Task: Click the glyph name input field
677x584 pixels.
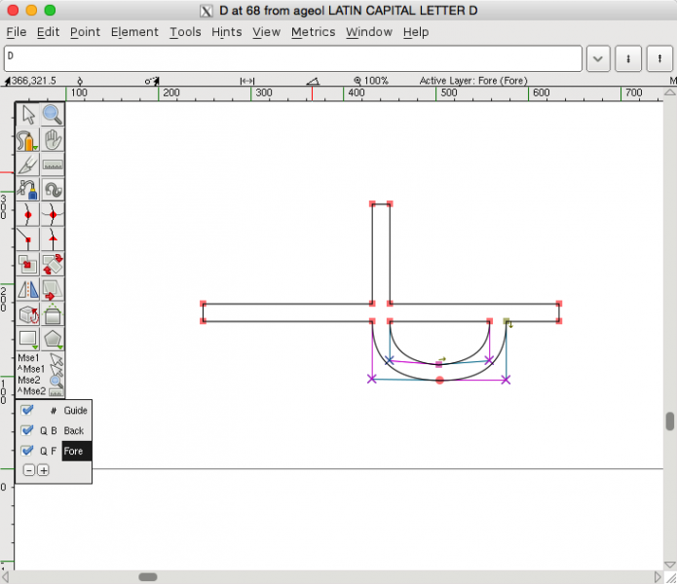Action: click(292, 58)
